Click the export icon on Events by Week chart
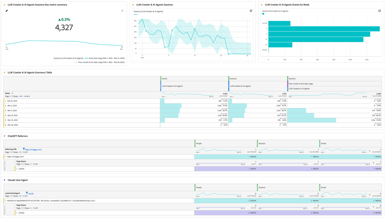Viewport: 385px width, 218px height. click(380, 11)
